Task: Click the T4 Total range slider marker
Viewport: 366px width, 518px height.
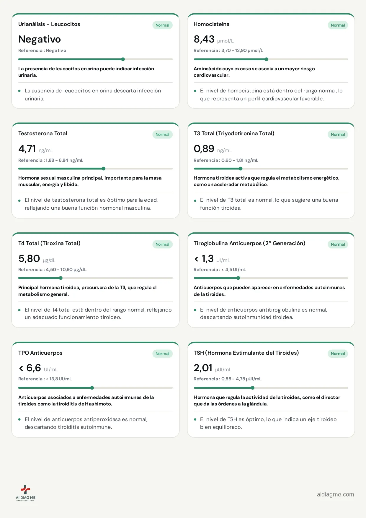Action: tap(61, 278)
